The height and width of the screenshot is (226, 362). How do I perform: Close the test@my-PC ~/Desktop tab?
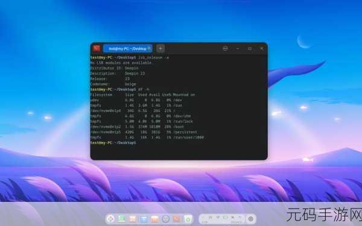(149, 48)
